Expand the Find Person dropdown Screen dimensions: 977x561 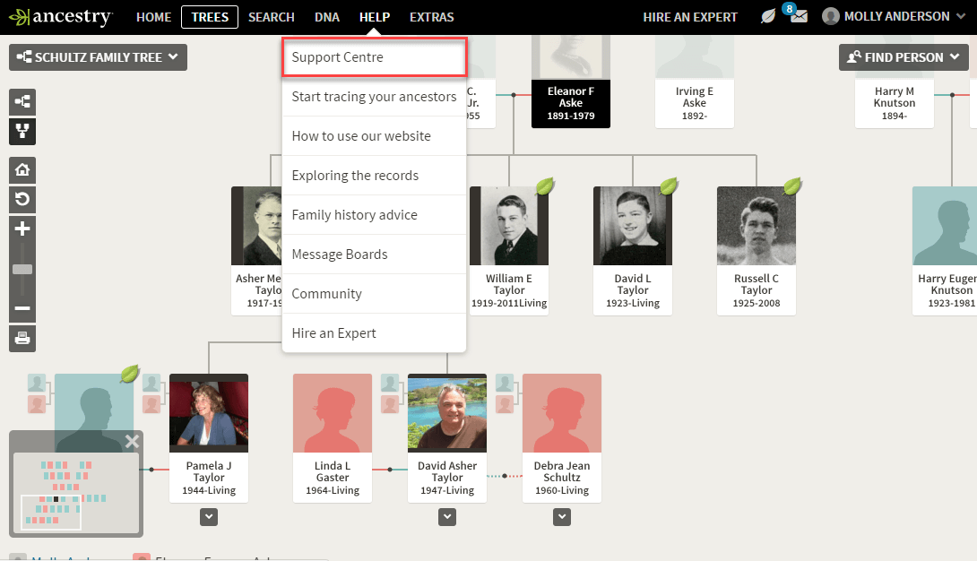[x=904, y=57]
